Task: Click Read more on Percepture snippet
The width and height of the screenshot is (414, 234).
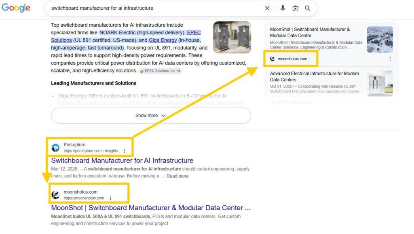Action: click(x=177, y=176)
